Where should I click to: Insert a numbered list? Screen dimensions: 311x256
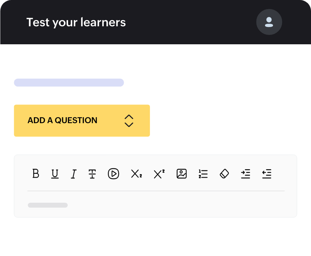(x=203, y=174)
